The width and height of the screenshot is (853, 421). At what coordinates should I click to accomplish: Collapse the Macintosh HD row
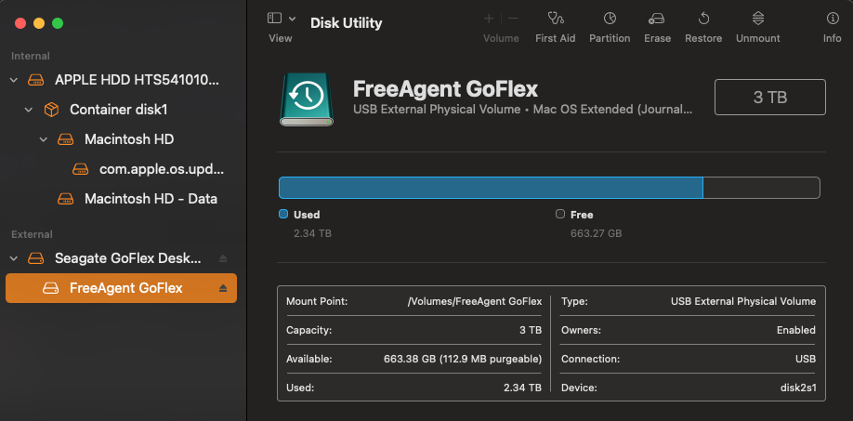[x=43, y=139]
